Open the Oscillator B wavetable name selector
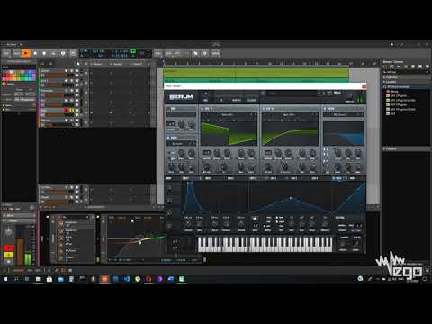The width and height of the screenshot is (432, 324). [289, 114]
